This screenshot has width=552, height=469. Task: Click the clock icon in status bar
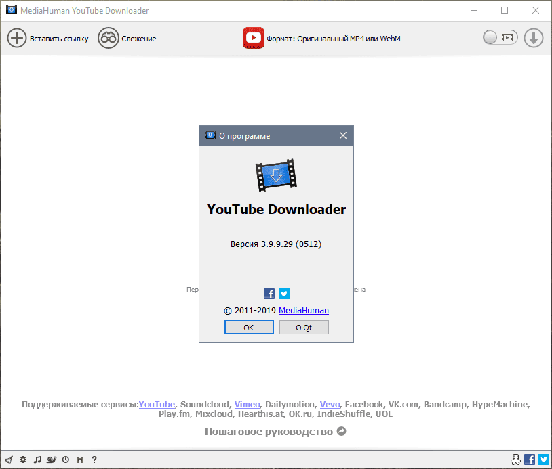point(66,460)
